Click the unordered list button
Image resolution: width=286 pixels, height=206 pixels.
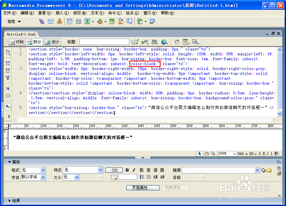click(x=142, y=177)
